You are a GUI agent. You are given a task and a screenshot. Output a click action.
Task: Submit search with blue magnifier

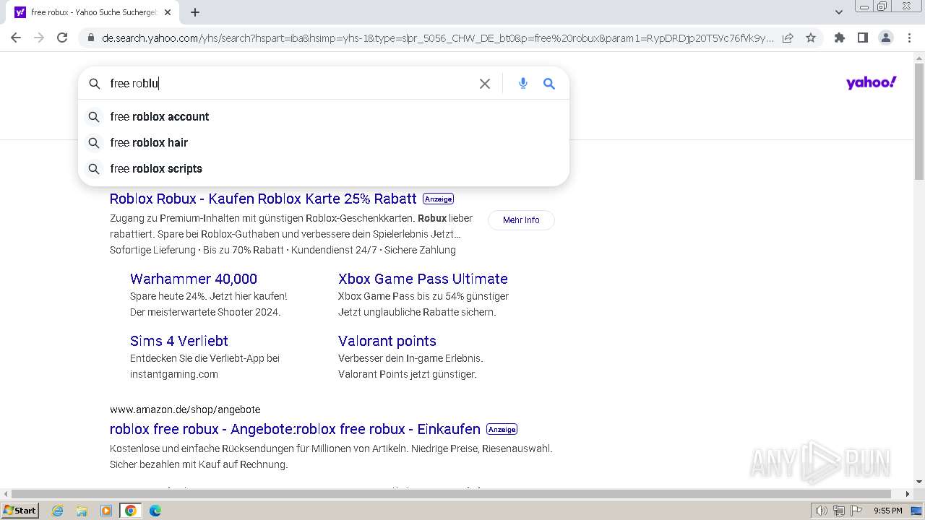tap(549, 84)
